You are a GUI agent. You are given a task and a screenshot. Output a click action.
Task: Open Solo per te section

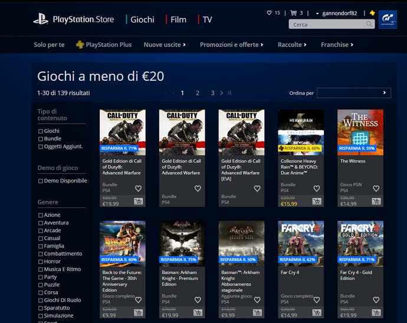click(x=49, y=45)
